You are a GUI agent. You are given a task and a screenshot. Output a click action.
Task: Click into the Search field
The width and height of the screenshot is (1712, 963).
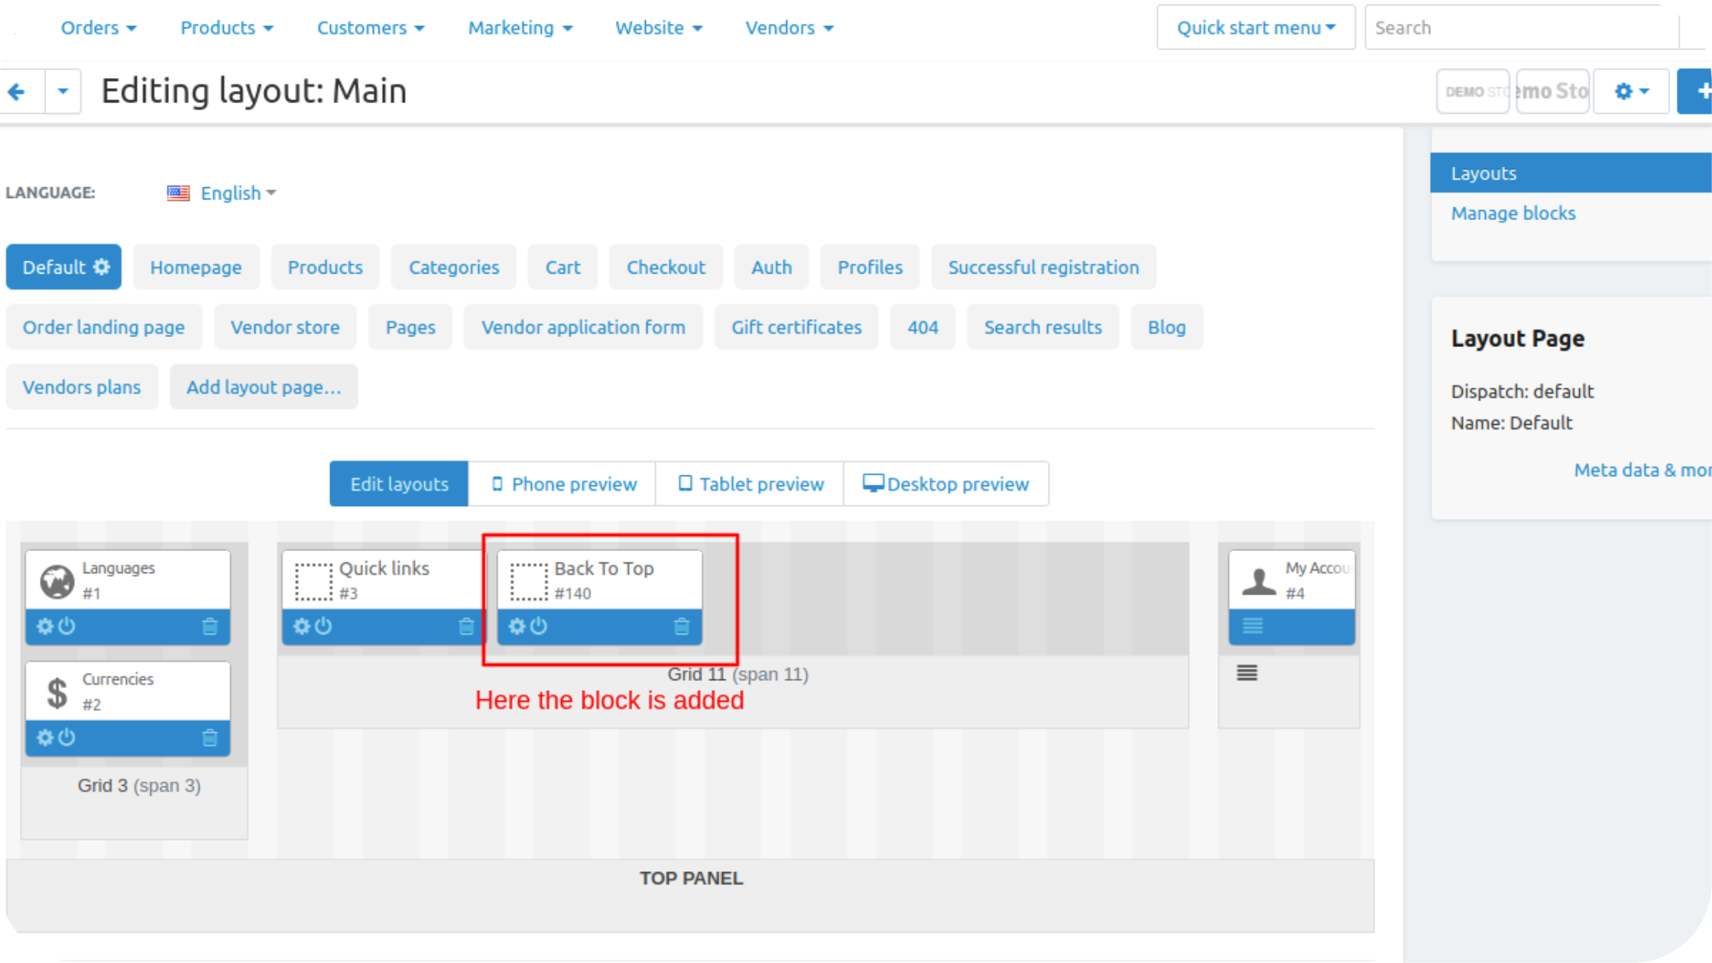coord(1521,28)
